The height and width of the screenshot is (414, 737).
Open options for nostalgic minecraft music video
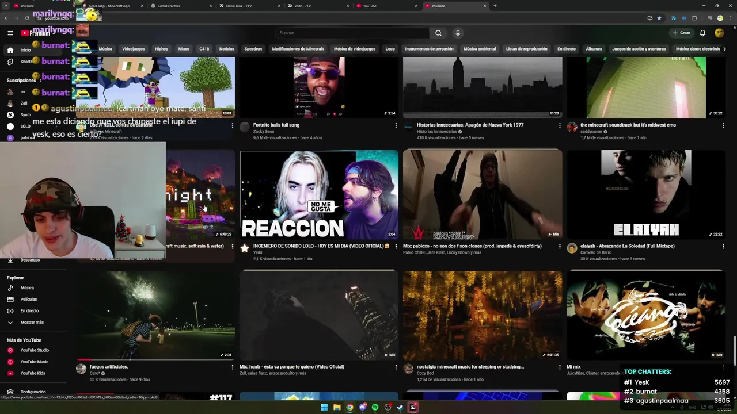click(559, 367)
